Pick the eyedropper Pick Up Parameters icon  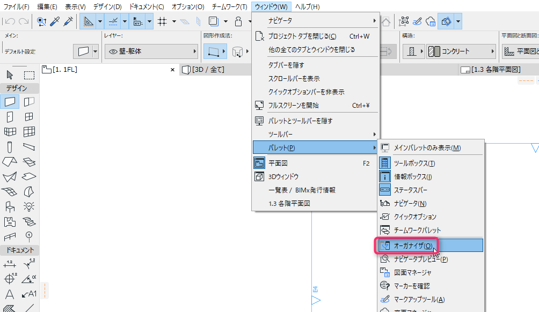(x=55, y=21)
